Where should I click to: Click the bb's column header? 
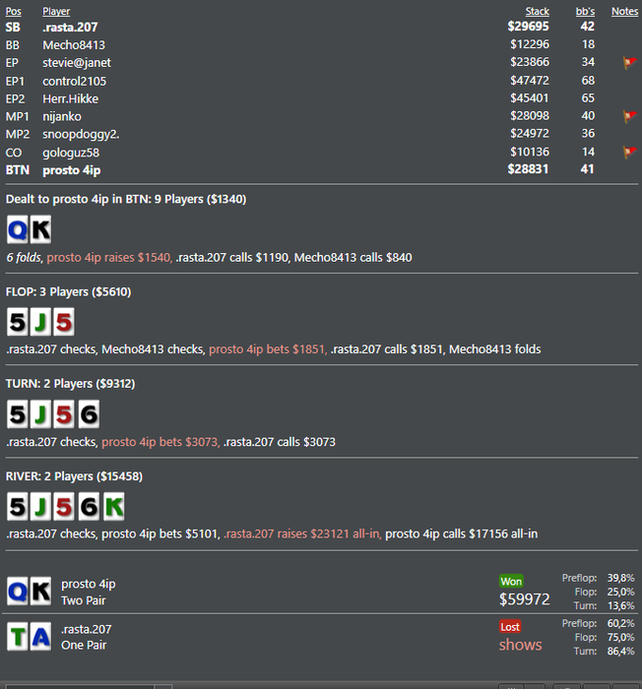pos(585,12)
